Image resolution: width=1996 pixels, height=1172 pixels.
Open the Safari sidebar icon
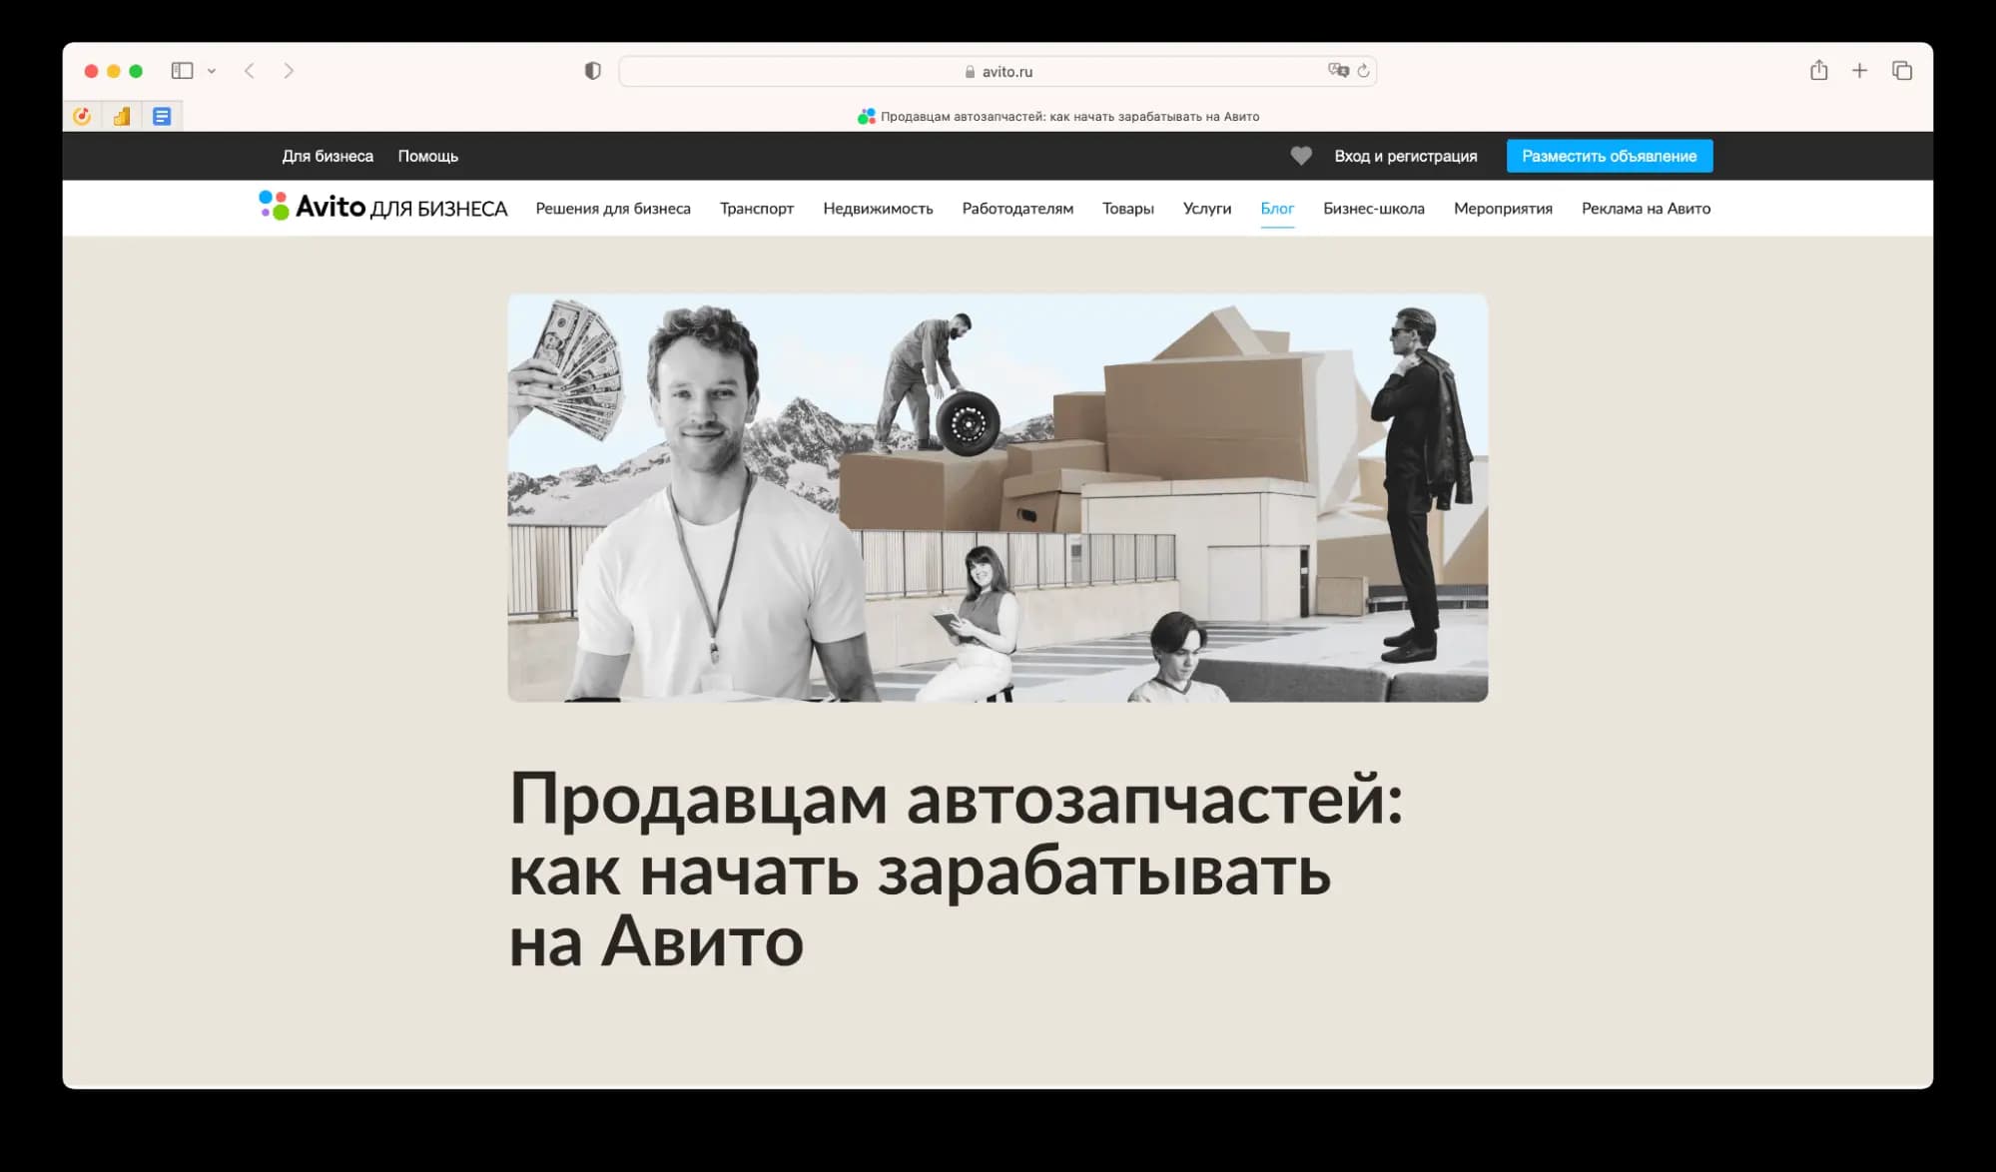(x=181, y=71)
